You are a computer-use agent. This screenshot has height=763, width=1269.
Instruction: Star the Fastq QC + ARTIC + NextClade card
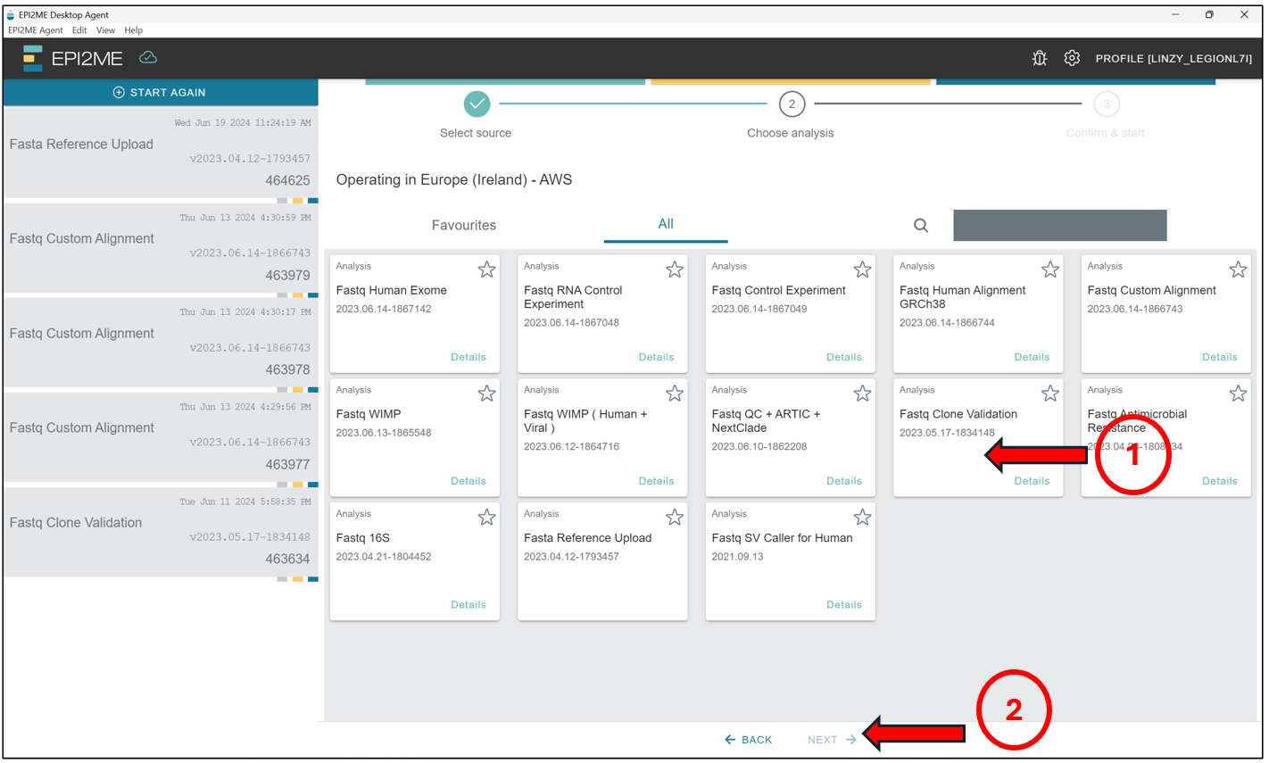pos(862,394)
